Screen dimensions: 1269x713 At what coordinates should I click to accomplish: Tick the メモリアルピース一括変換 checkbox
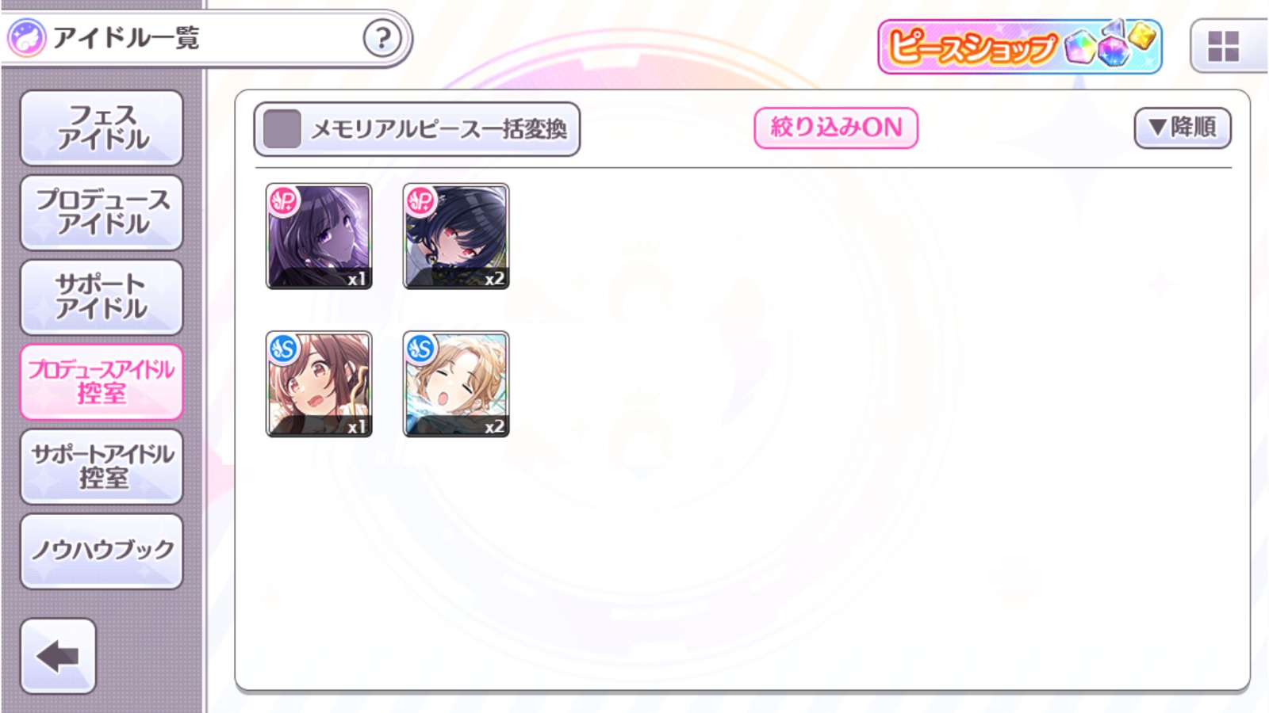pos(282,128)
